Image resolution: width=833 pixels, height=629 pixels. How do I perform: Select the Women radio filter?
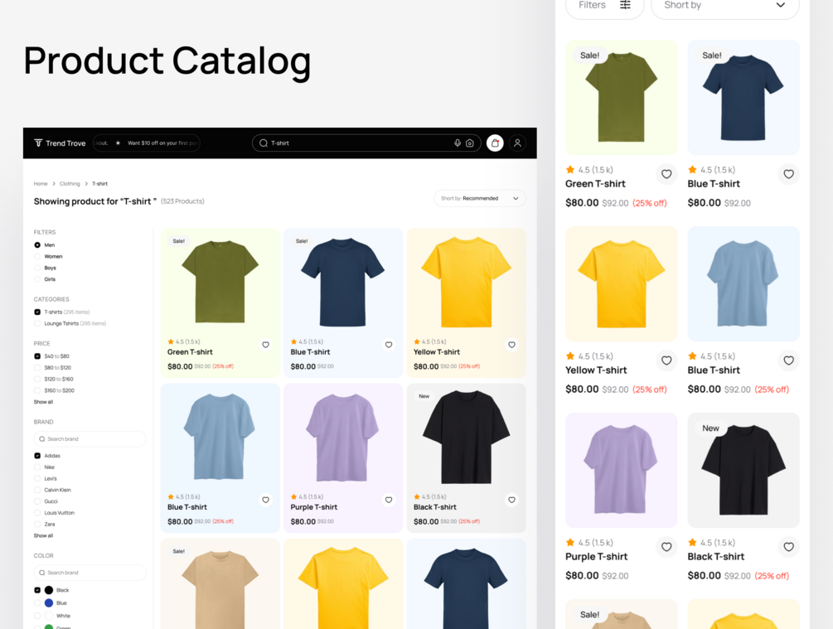[37, 257]
